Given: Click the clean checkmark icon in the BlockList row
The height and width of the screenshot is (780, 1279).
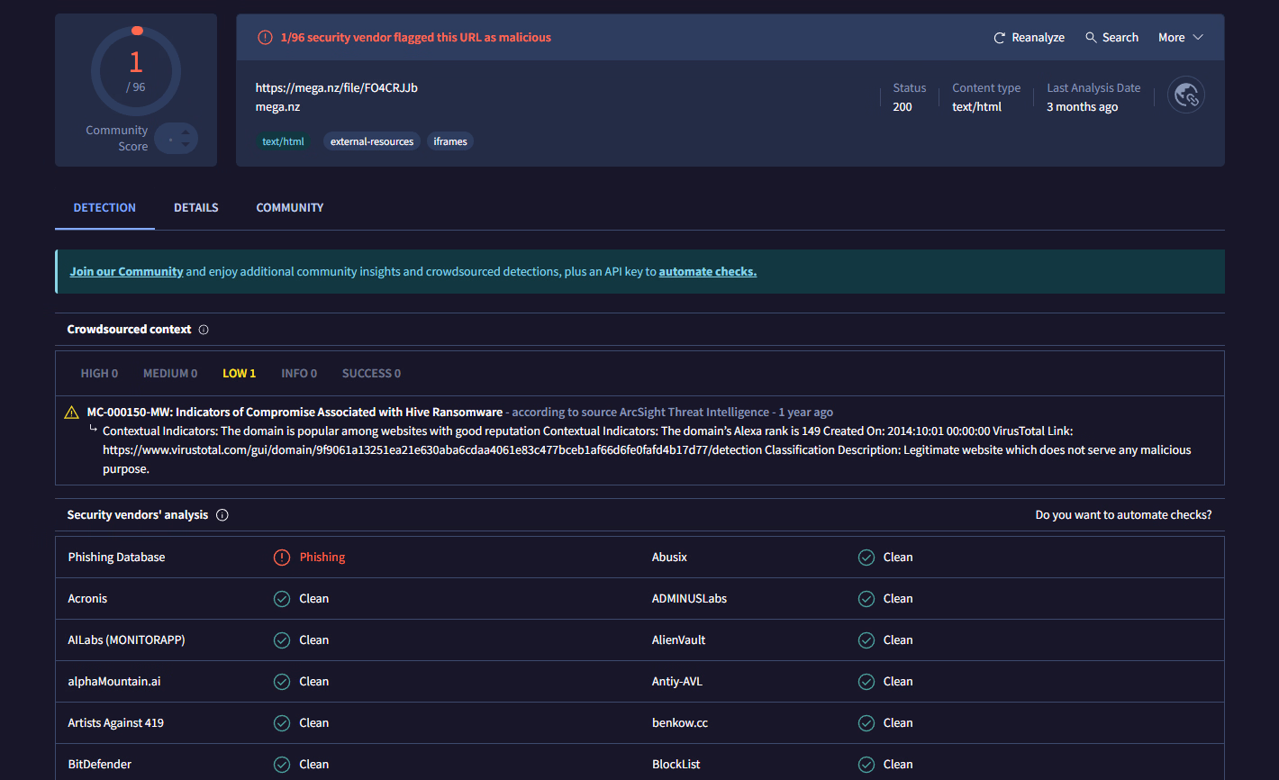Looking at the screenshot, I should point(866,765).
